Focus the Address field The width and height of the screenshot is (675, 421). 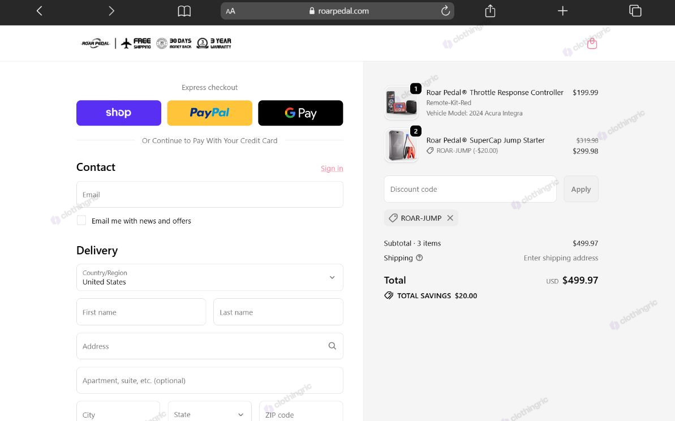click(210, 346)
